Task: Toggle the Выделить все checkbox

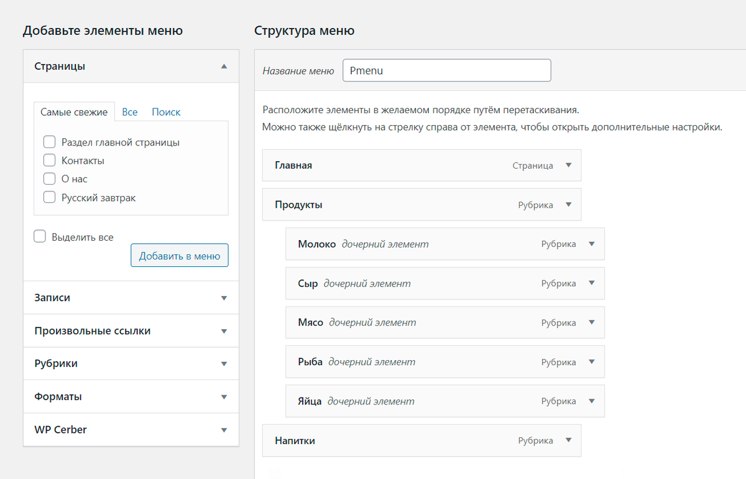Action: (40, 237)
